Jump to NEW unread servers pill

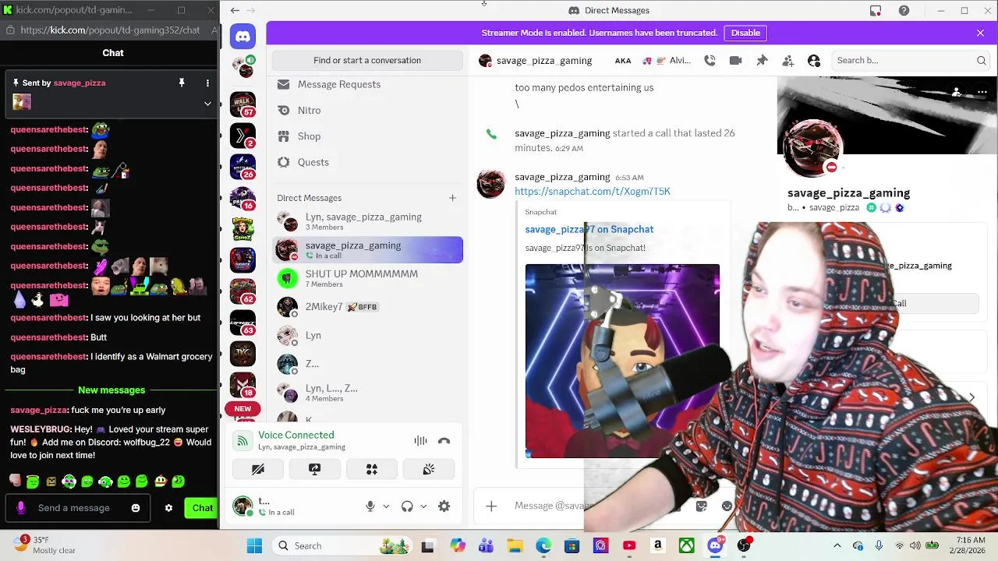tap(242, 409)
